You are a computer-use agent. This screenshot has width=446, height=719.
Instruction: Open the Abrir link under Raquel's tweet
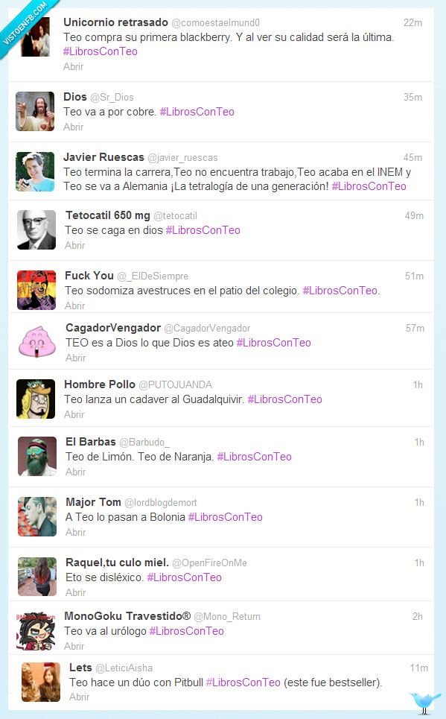click(x=76, y=593)
